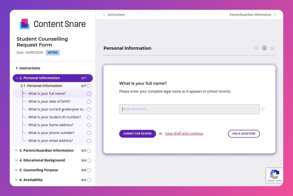The height and width of the screenshot is (196, 293).
Task: Toggle status circle for date of birth question
Action: point(89,102)
